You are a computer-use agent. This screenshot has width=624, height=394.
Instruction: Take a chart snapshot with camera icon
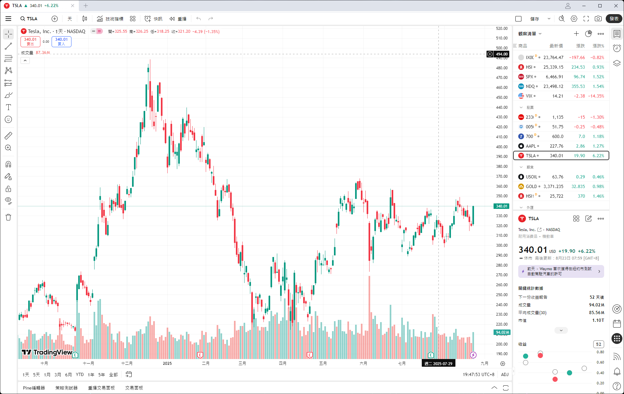(x=598, y=19)
